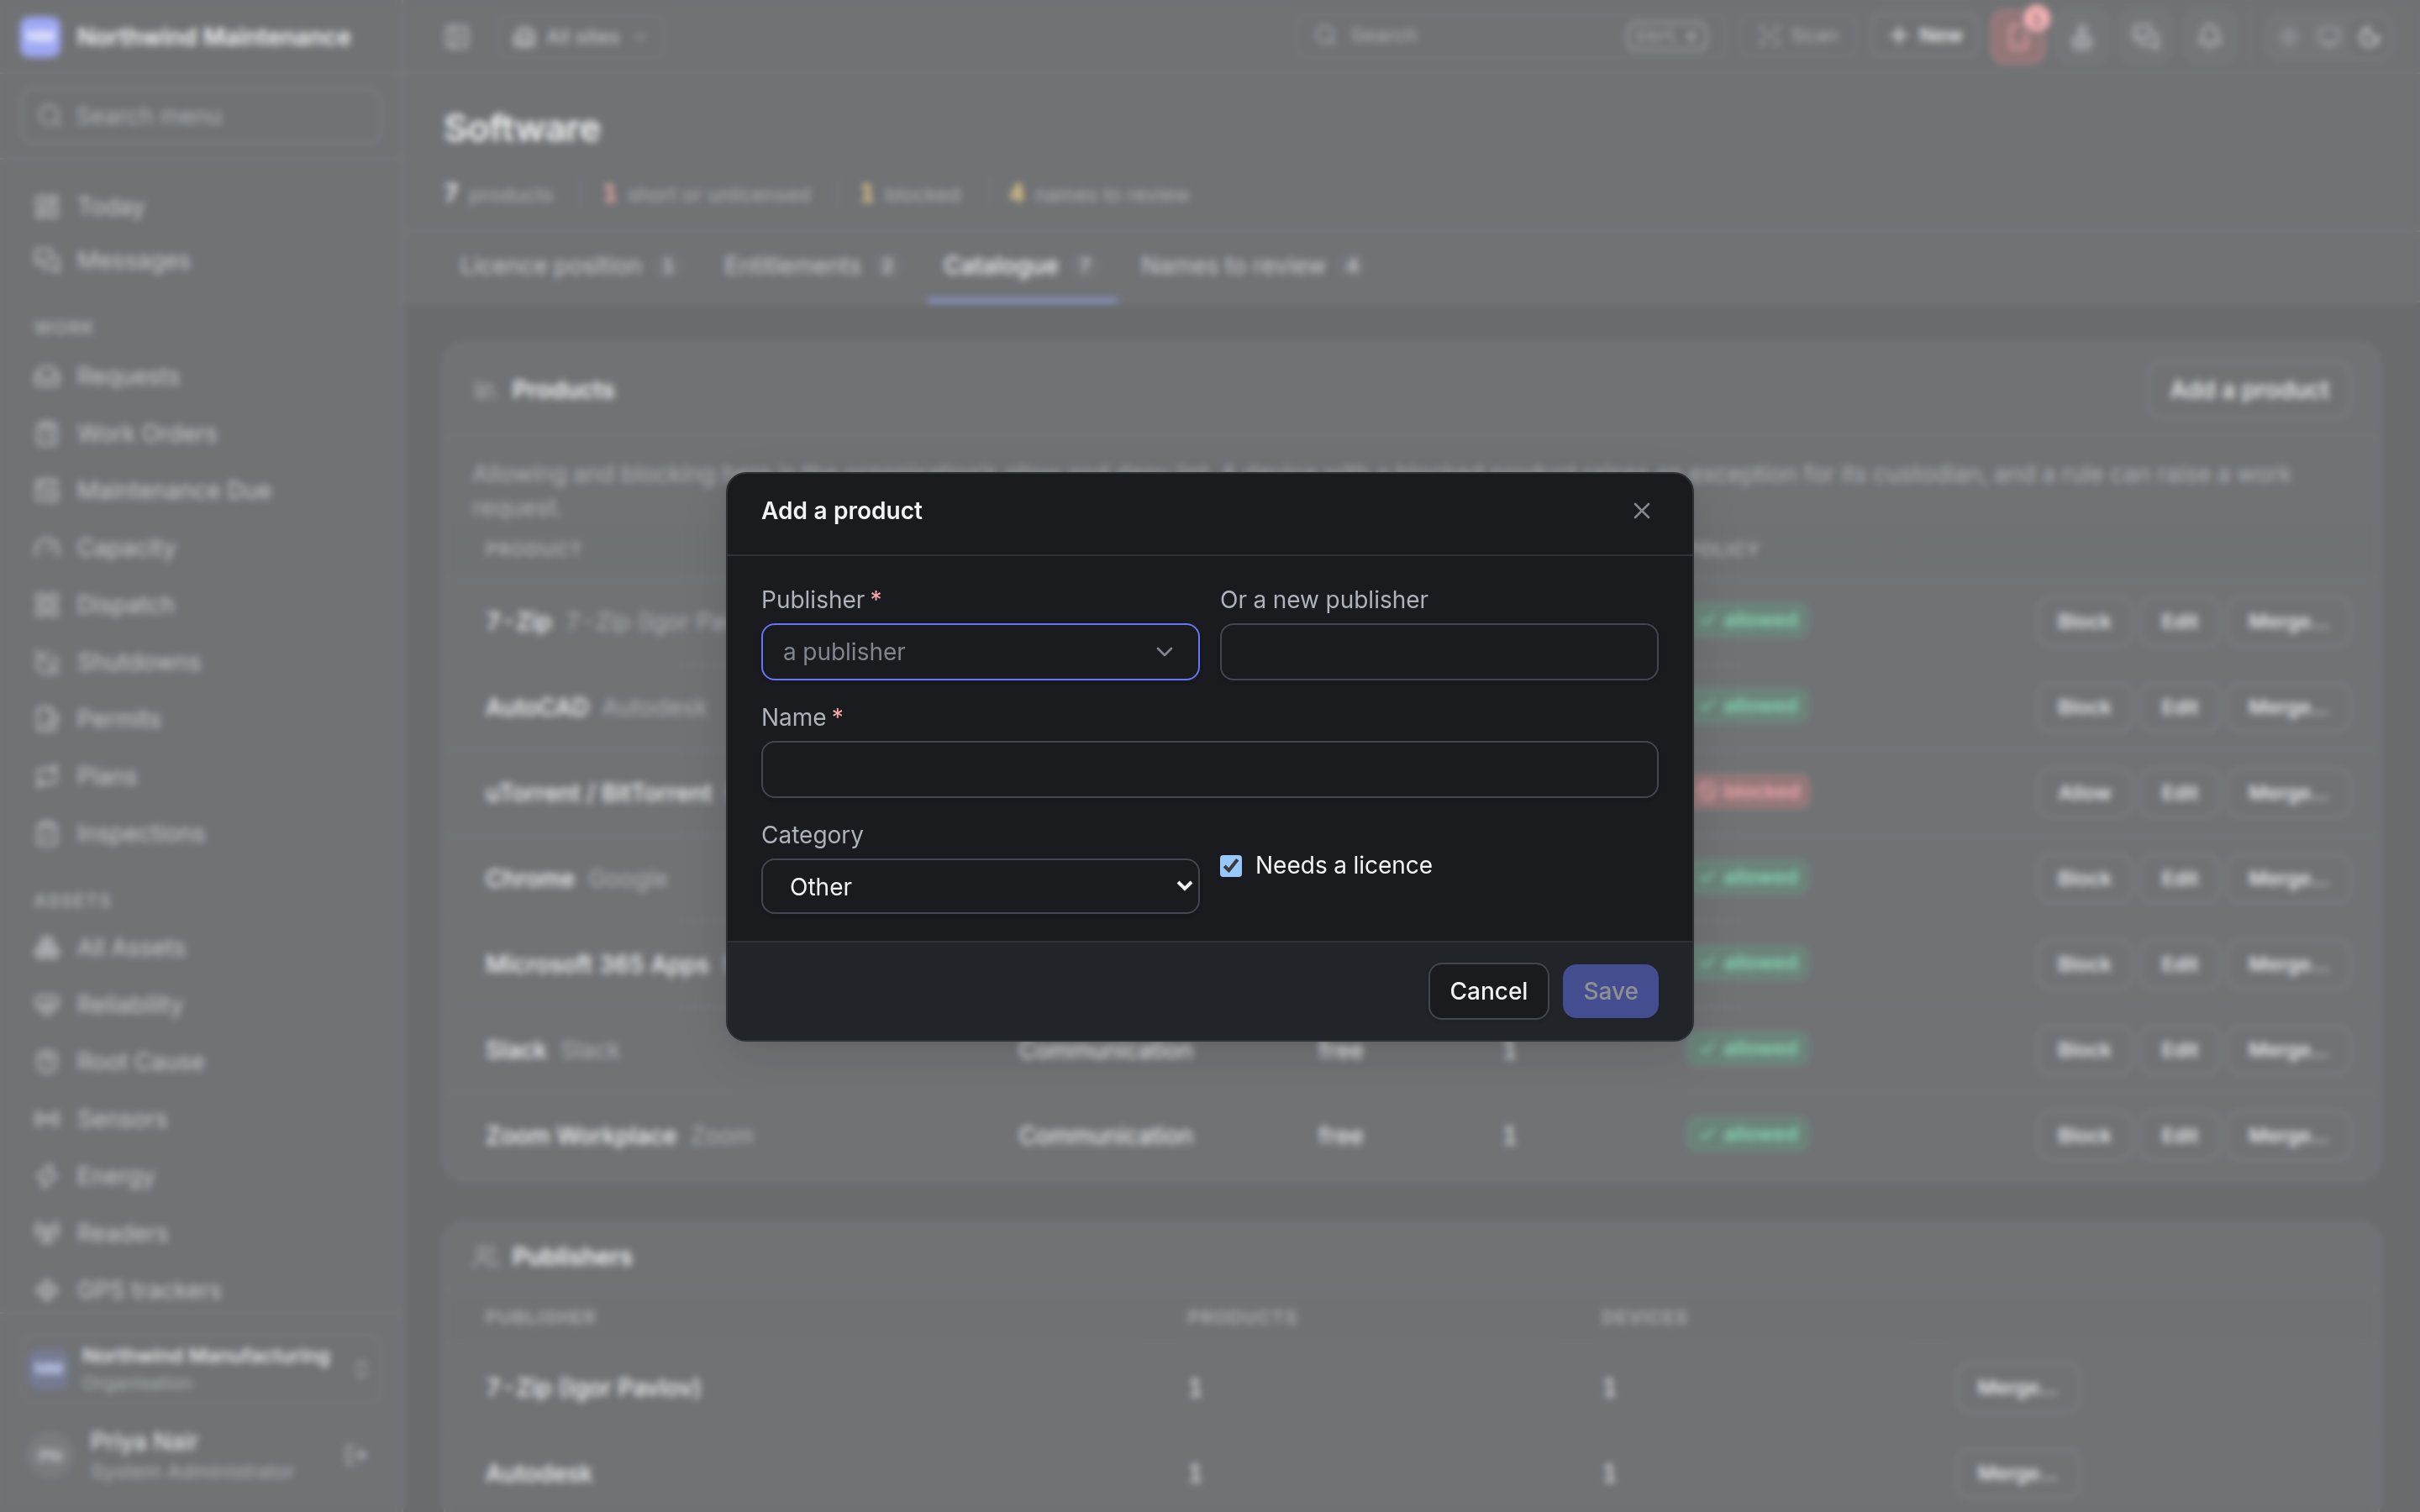Save the new product

coord(1610,991)
